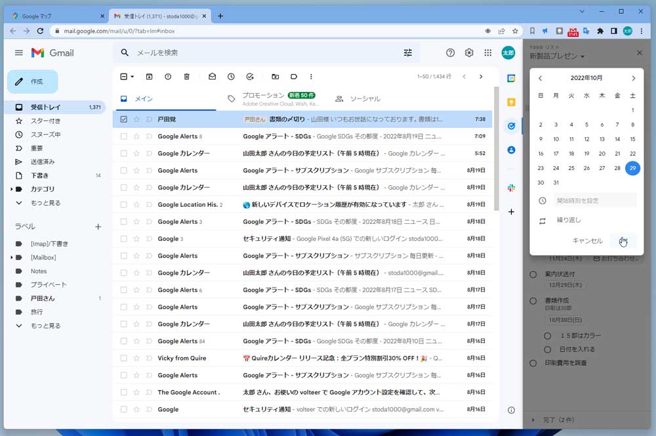Viewport: 656px width, 436px height.
Task: Open the Support help icon
Action: pyautogui.click(x=450, y=53)
